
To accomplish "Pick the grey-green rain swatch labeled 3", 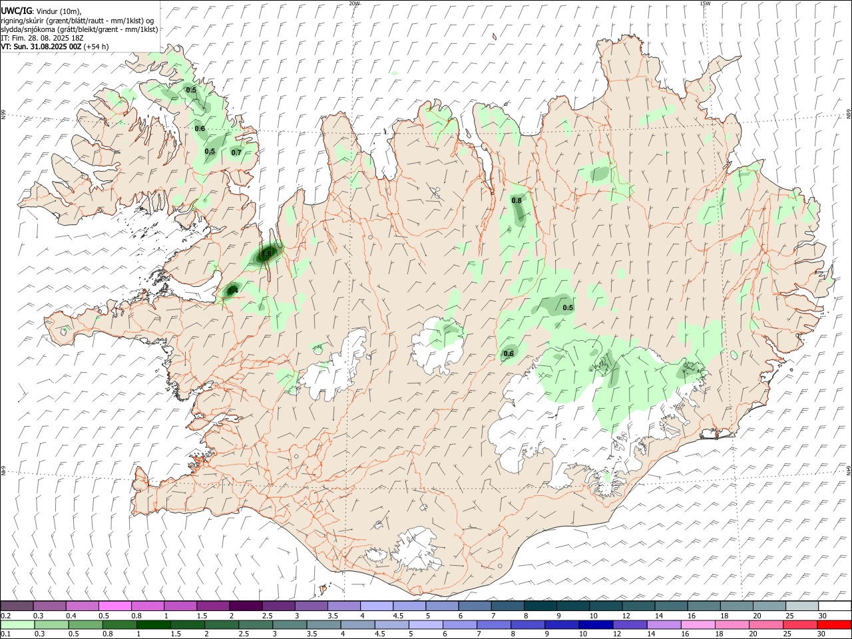I will [290, 624].
